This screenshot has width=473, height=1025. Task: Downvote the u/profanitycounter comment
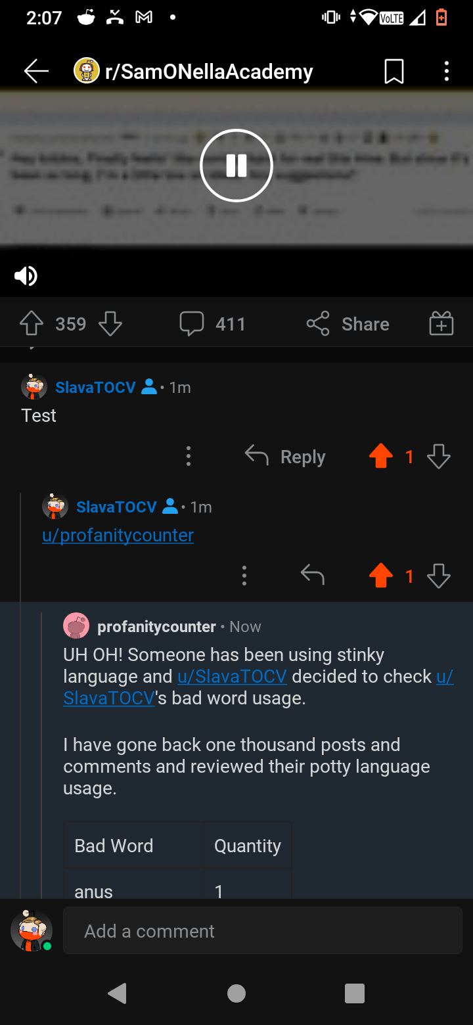coord(438,576)
